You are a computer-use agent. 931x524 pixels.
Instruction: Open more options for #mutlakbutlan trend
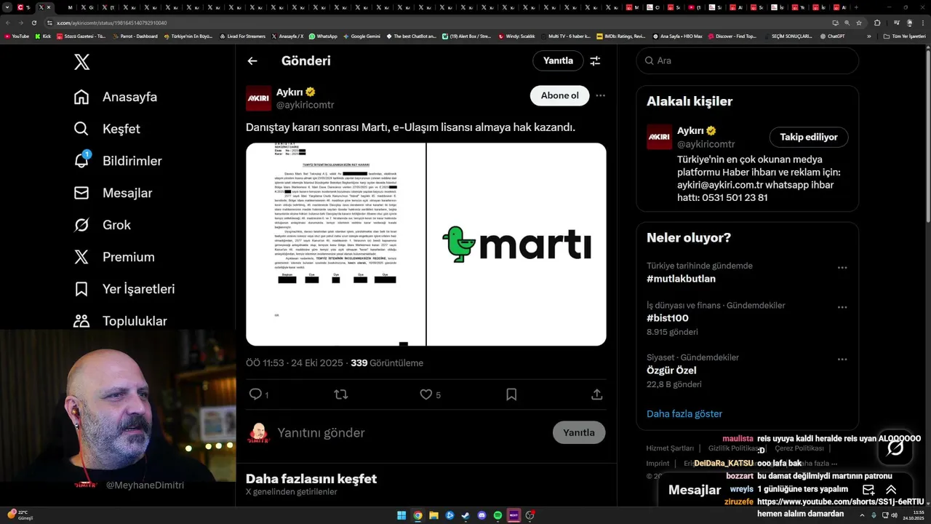point(842,268)
